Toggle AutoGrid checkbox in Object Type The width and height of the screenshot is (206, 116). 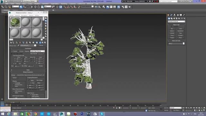pos(172,26)
